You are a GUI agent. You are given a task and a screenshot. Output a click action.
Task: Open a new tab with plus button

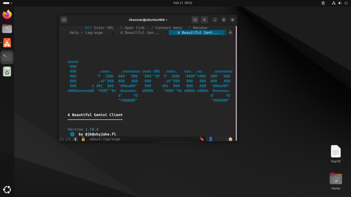(x=231, y=33)
